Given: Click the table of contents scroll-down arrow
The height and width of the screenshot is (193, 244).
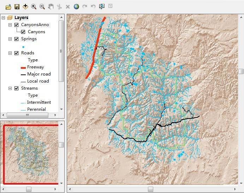Looking at the screenshot, I should [x=61, y=109].
